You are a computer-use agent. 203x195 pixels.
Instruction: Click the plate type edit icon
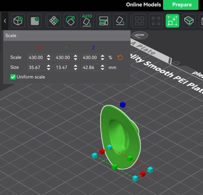[x=139, y=35]
